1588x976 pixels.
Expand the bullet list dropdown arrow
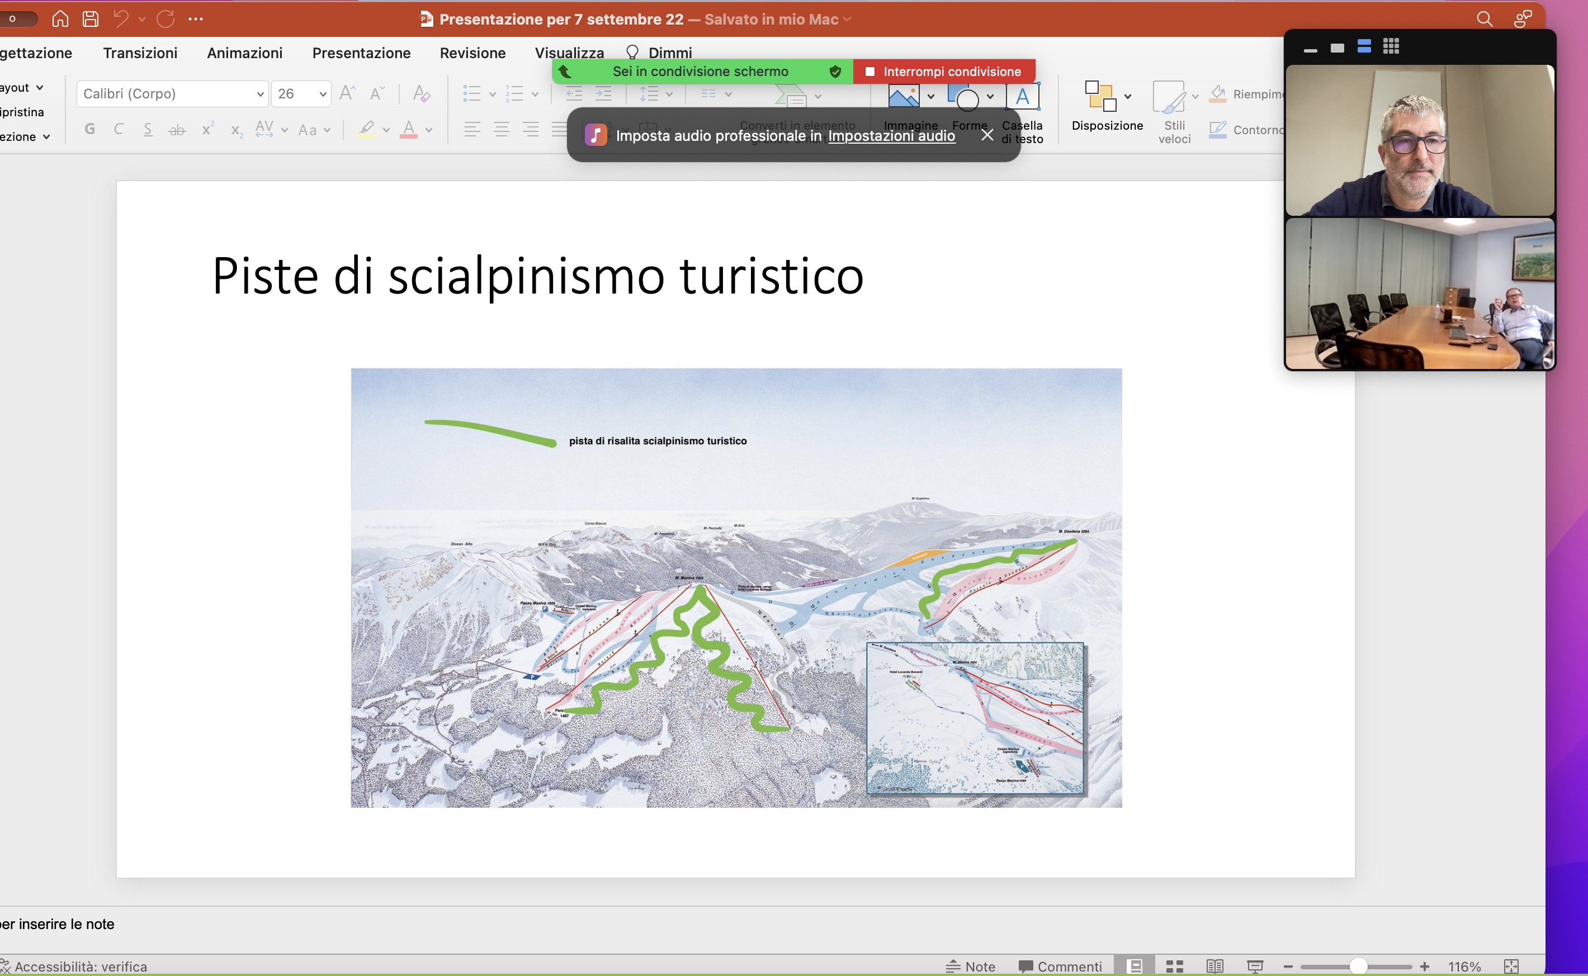point(493,94)
